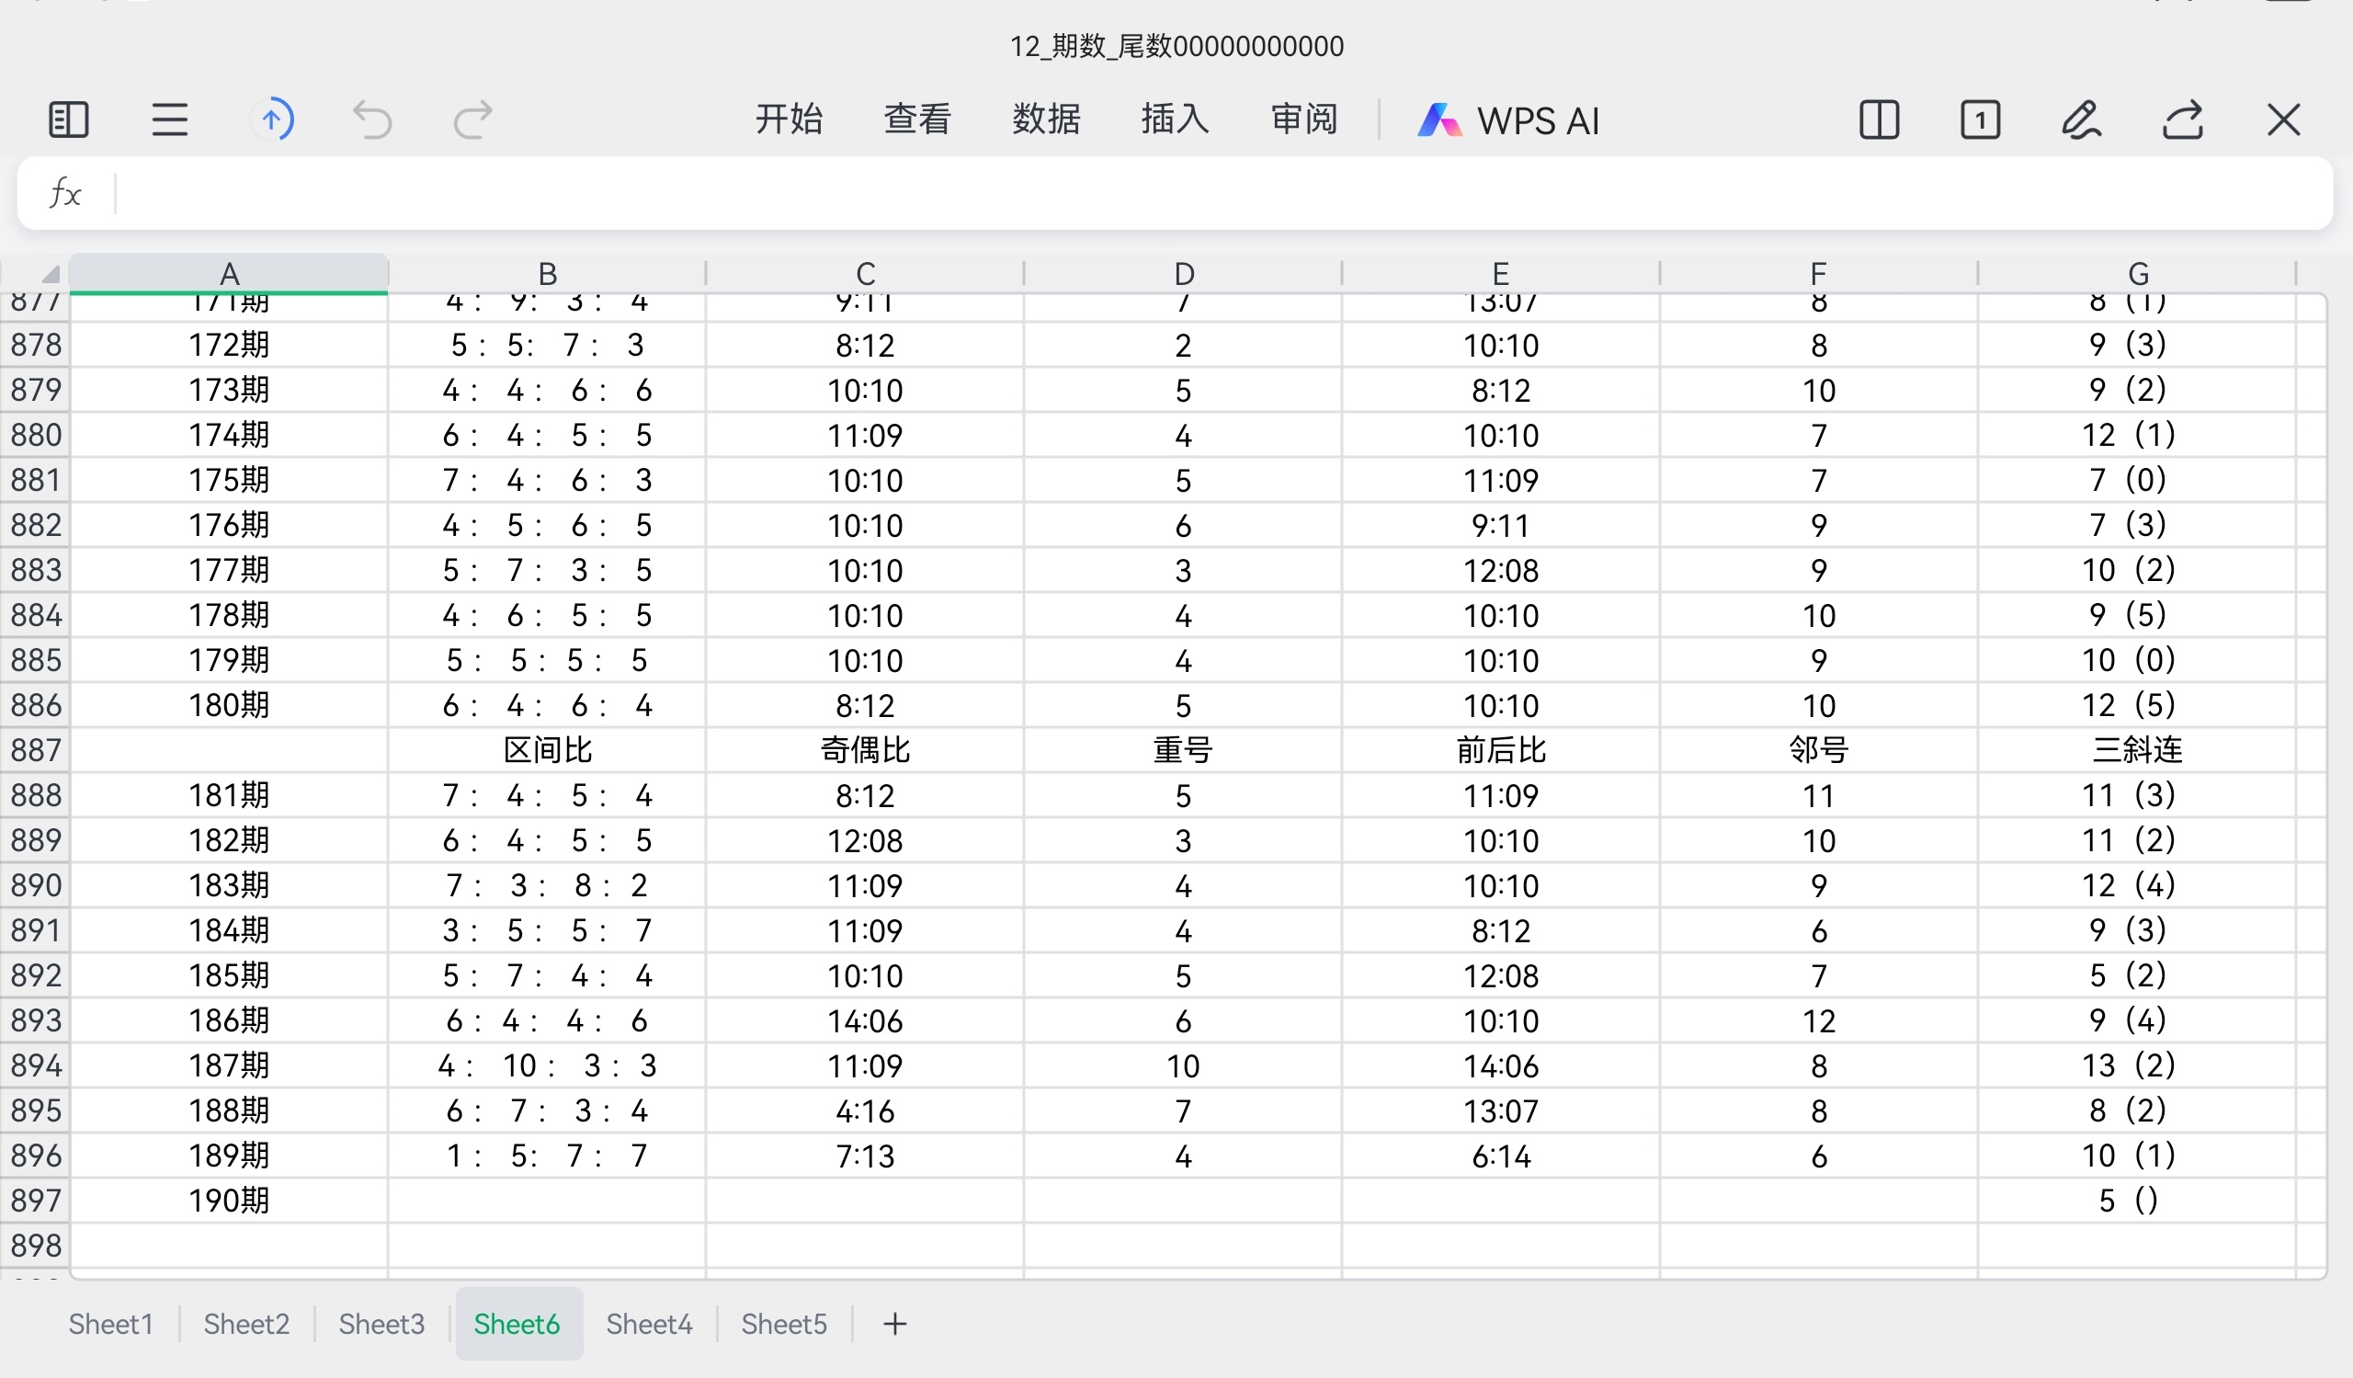Image resolution: width=2353 pixels, height=1378 pixels.
Task: Click the split view columns icon
Action: coord(1879,120)
